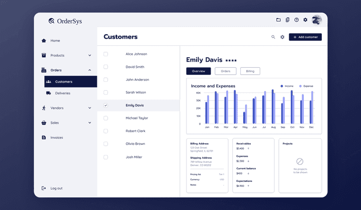This screenshot has width=361, height=210.
Task: Uncheck the Emily Davis checkbox
Action: 106,105
